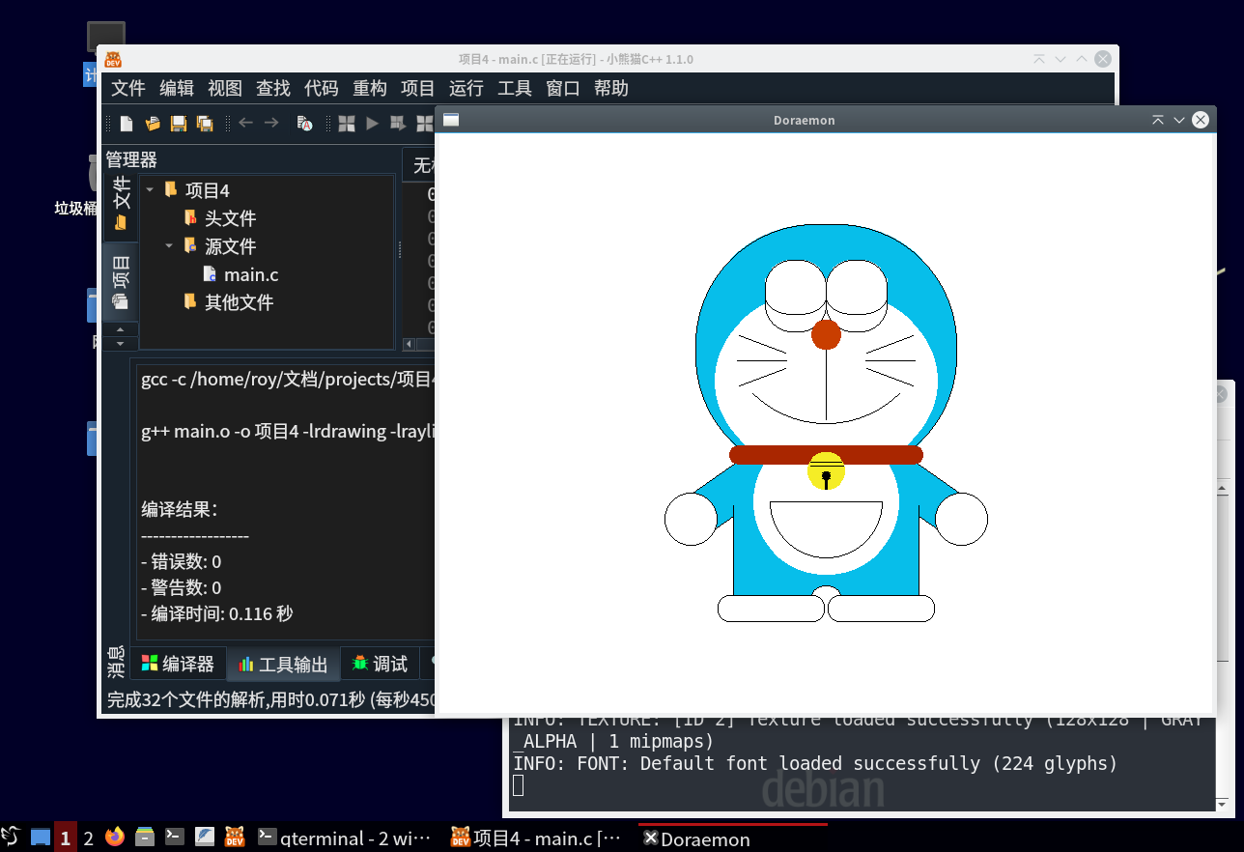Image resolution: width=1244 pixels, height=852 pixels.
Task: Click the 警告数: 0 line in output
Action: 182,587
